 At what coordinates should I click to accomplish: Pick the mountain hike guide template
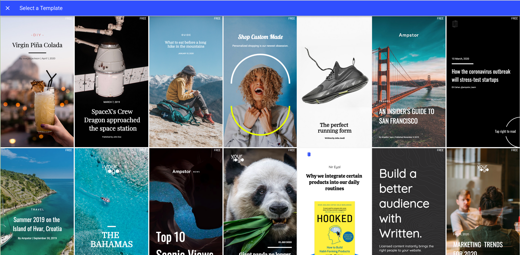pos(186,82)
